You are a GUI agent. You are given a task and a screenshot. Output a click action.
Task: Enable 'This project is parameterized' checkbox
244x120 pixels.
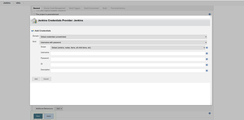pos(34,14)
